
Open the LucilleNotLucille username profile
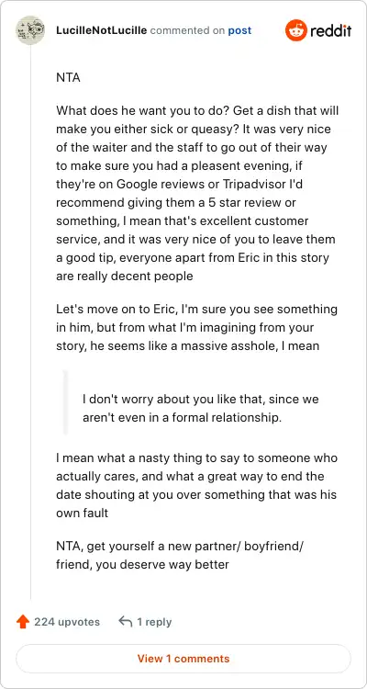click(102, 30)
